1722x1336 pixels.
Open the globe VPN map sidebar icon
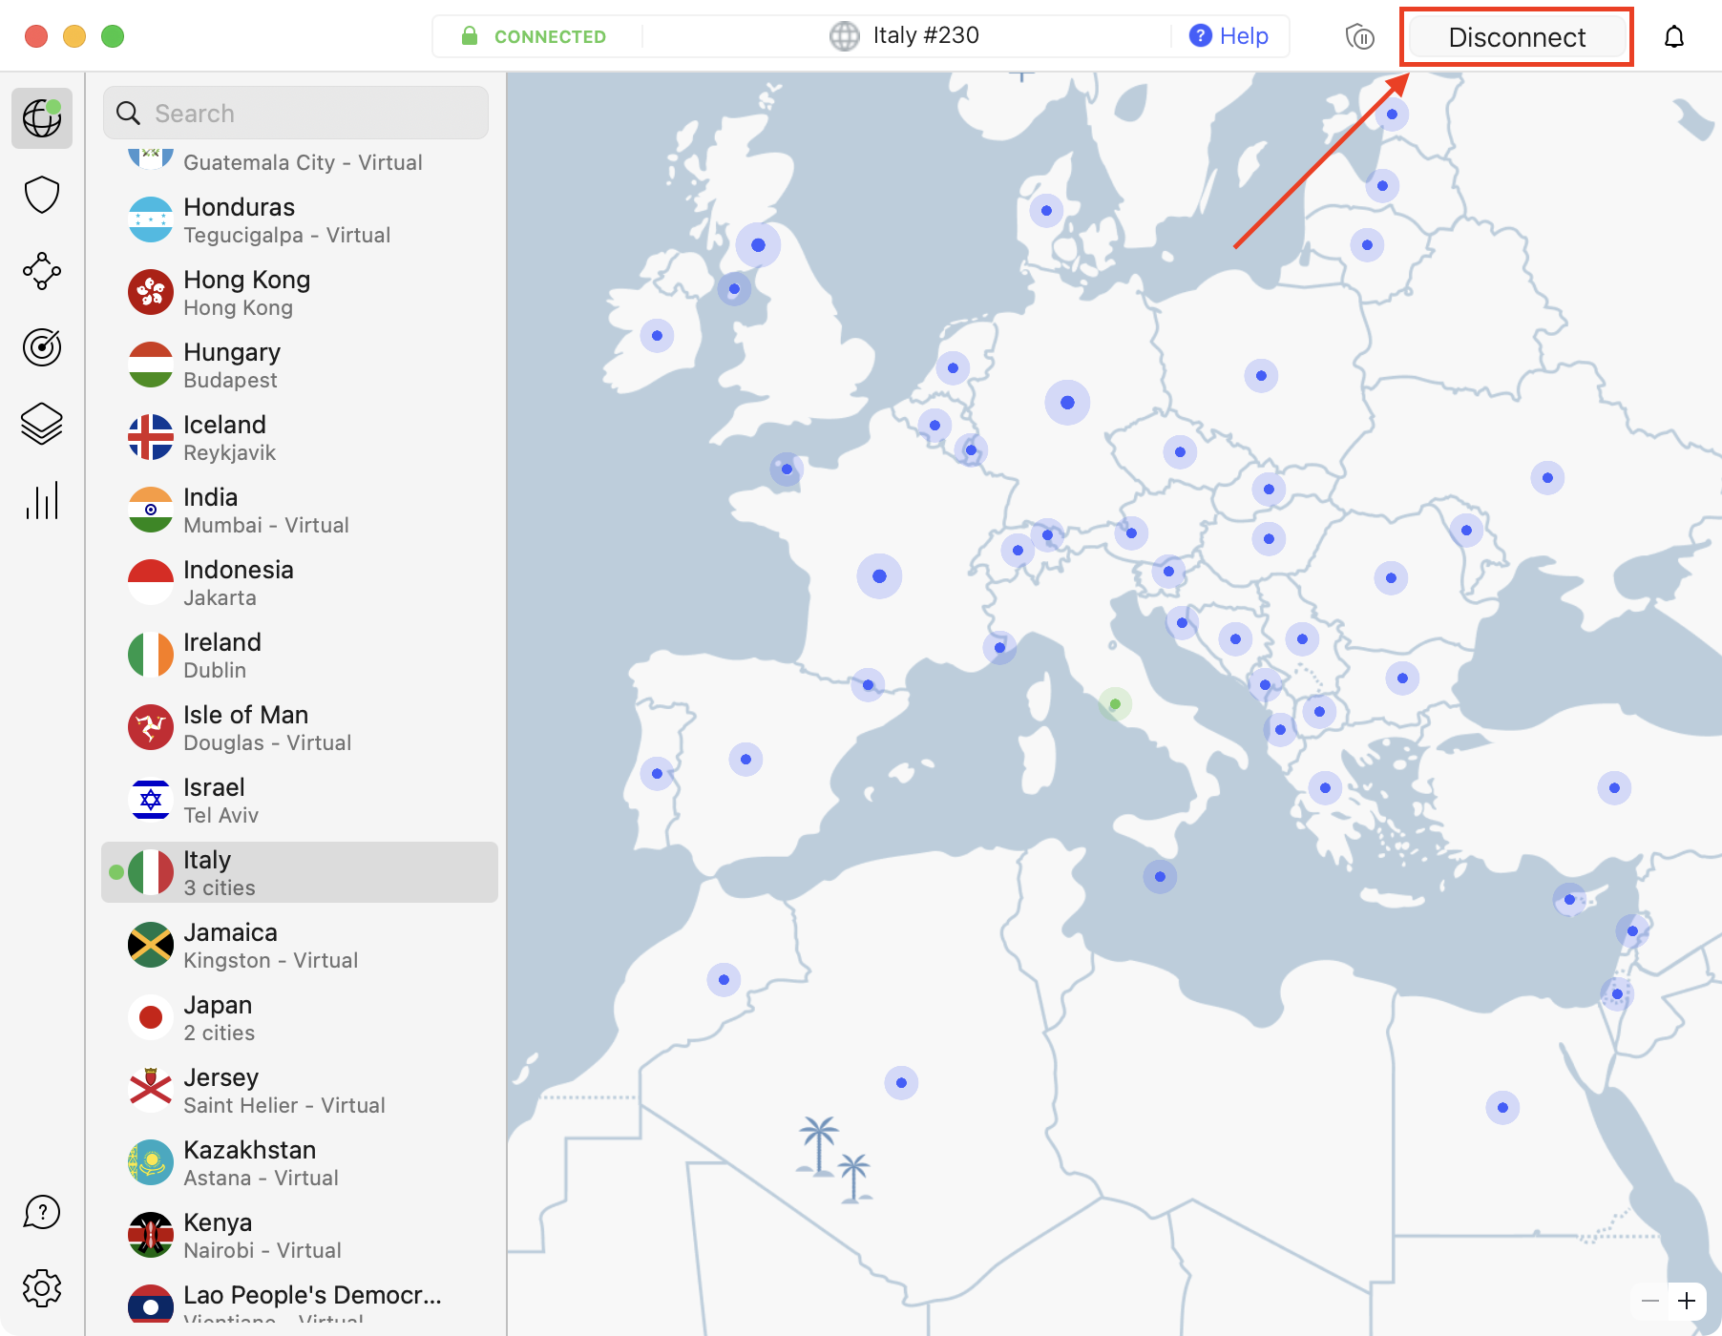(x=42, y=118)
